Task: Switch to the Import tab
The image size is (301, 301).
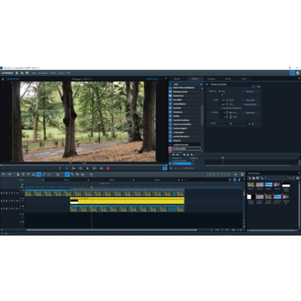Action: 177,79
